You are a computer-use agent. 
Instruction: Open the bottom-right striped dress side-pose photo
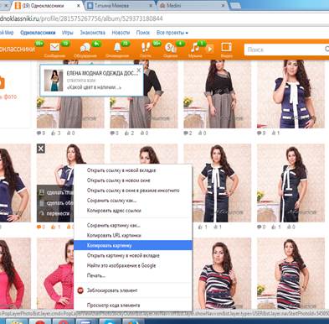[290, 274]
